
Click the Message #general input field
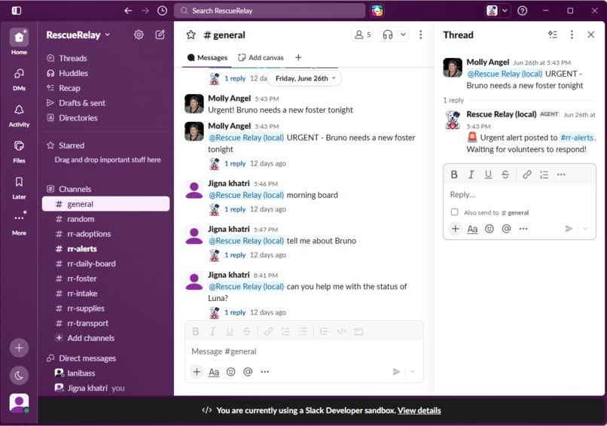tap(304, 351)
